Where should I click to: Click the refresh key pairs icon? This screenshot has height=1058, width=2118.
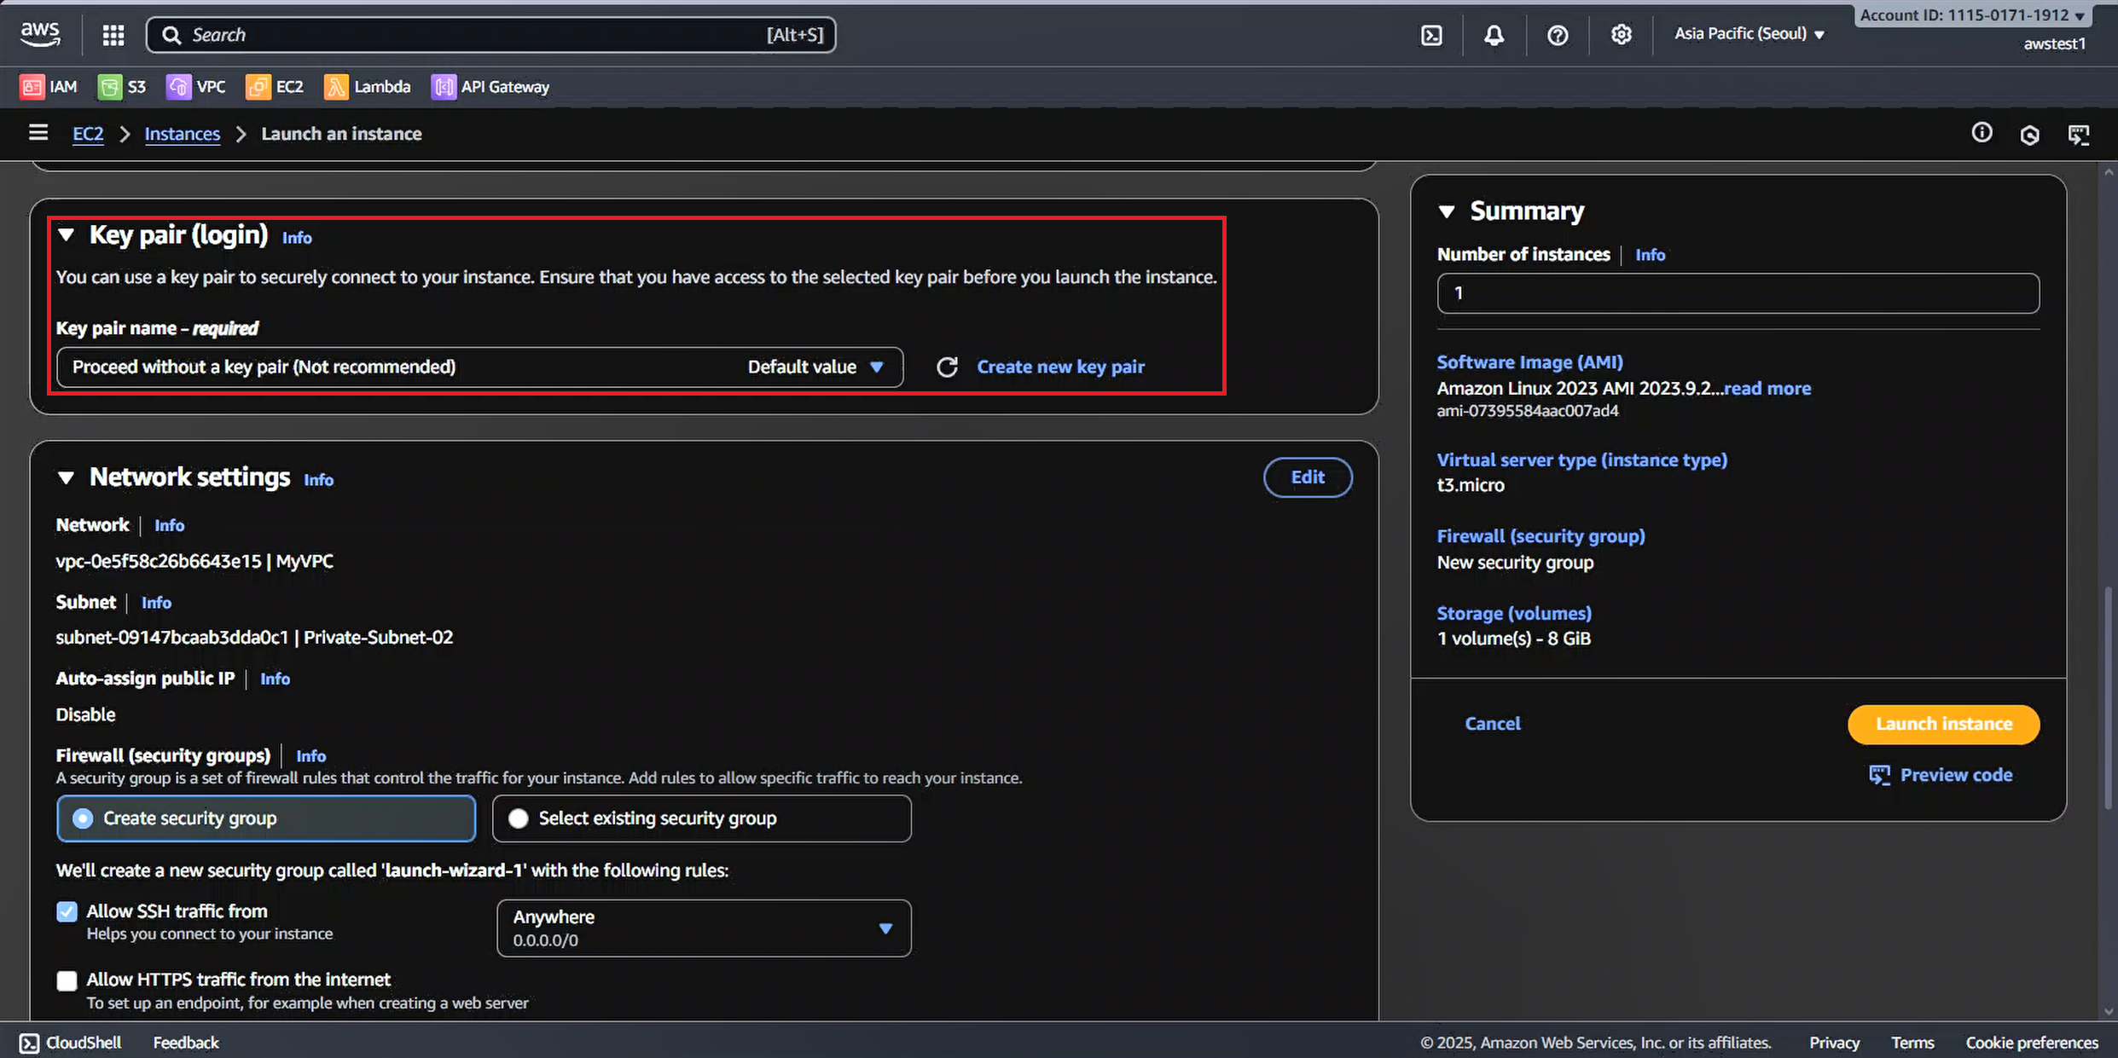[947, 367]
